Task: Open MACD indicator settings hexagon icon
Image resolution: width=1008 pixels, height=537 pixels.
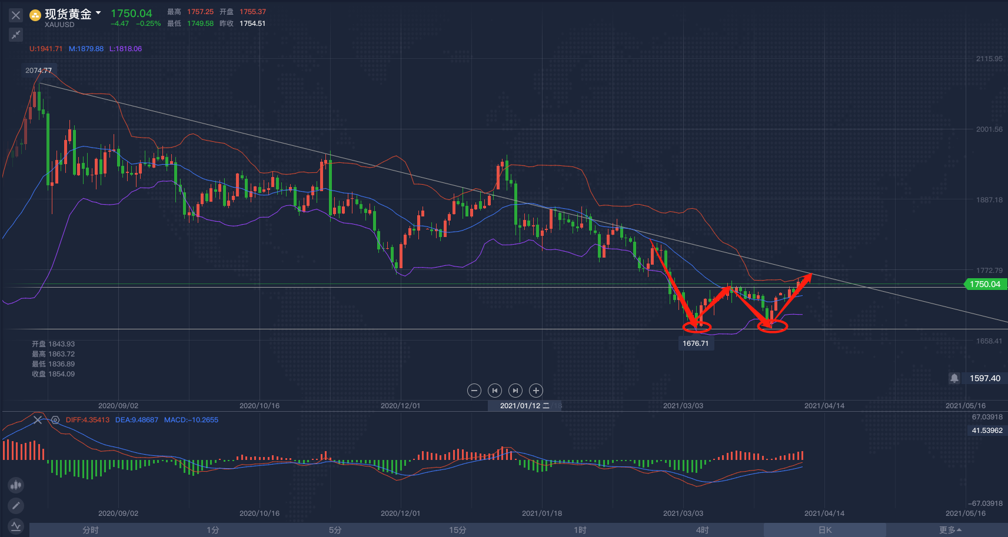Action: pos(55,420)
